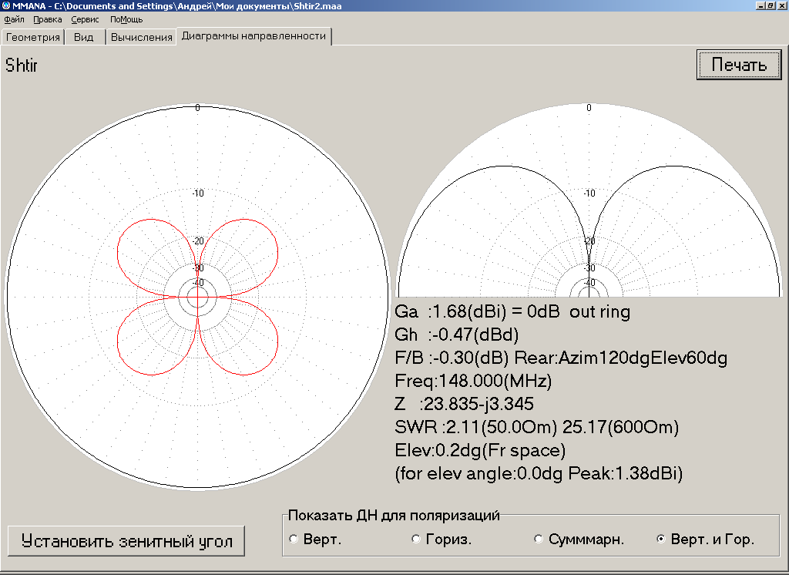
Task: Switch to the Вычисления tab
Action: coord(142,37)
